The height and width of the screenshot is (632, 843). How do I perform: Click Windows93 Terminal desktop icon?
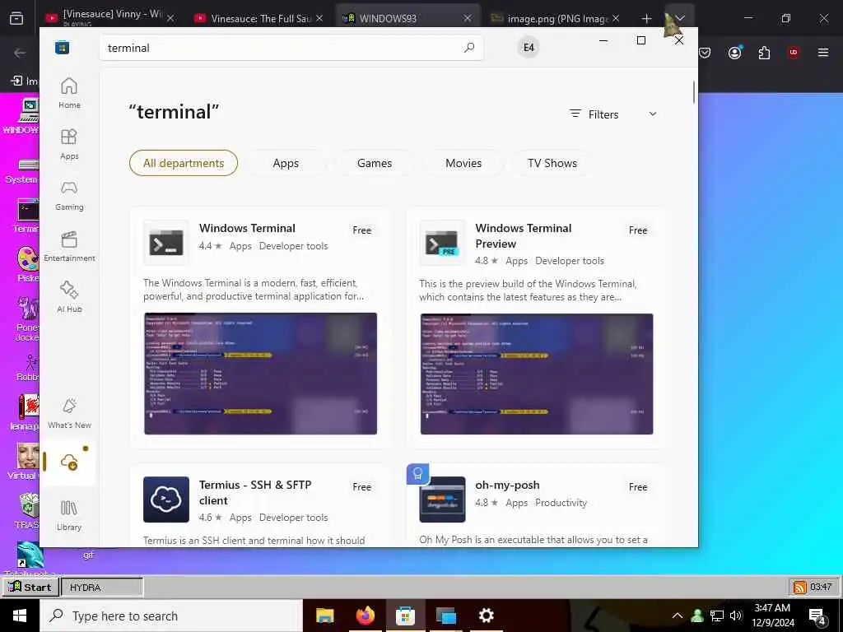click(27, 216)
